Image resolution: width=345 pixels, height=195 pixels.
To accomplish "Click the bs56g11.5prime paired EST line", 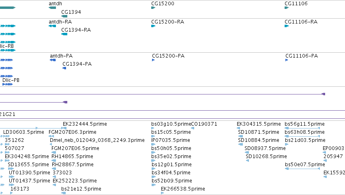I will pyautogui.click(x=302, y=128).
